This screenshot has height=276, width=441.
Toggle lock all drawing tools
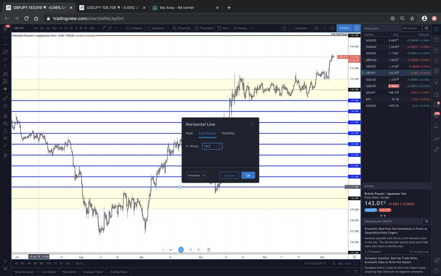click(5, 131)
